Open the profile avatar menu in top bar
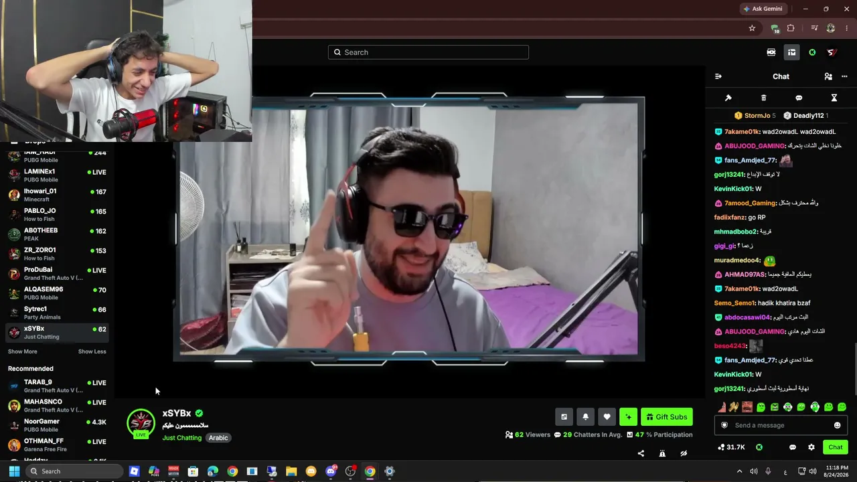The width and height of the screenshot is (857, 482). [832, 52]
